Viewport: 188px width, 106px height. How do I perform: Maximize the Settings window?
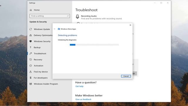[161, 3]
